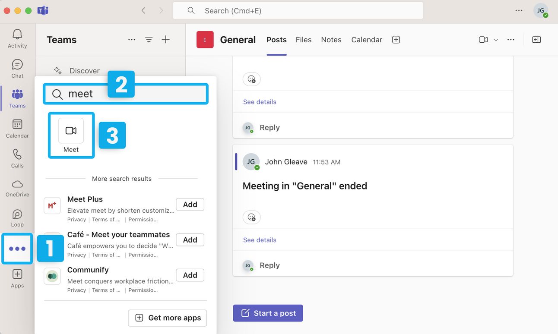The height and width of the screenshot is (334, 558).
Task: Add the Meet Plus app
Action: pyautogui.click(x=190, y=205)
